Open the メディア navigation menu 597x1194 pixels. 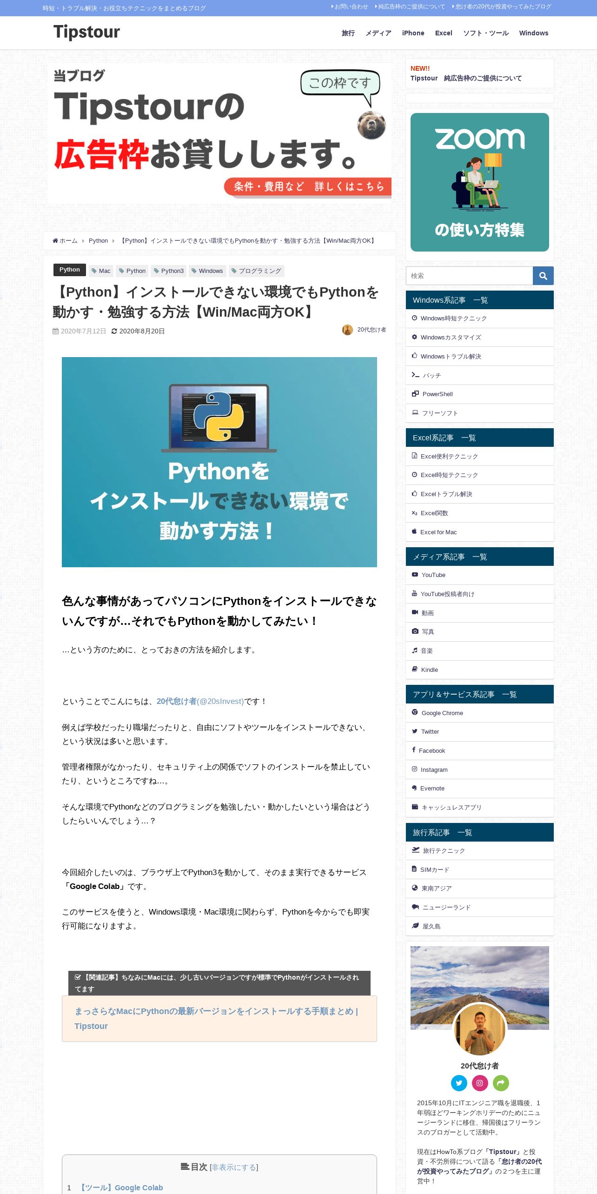click(x=378, y=33)
